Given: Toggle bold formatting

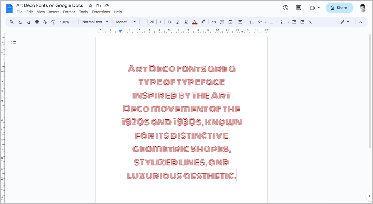Looking at the screenshot, I should click(169, 22).
